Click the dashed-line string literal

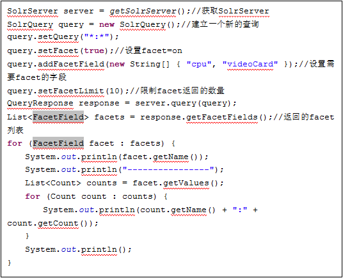pos(168,169)
